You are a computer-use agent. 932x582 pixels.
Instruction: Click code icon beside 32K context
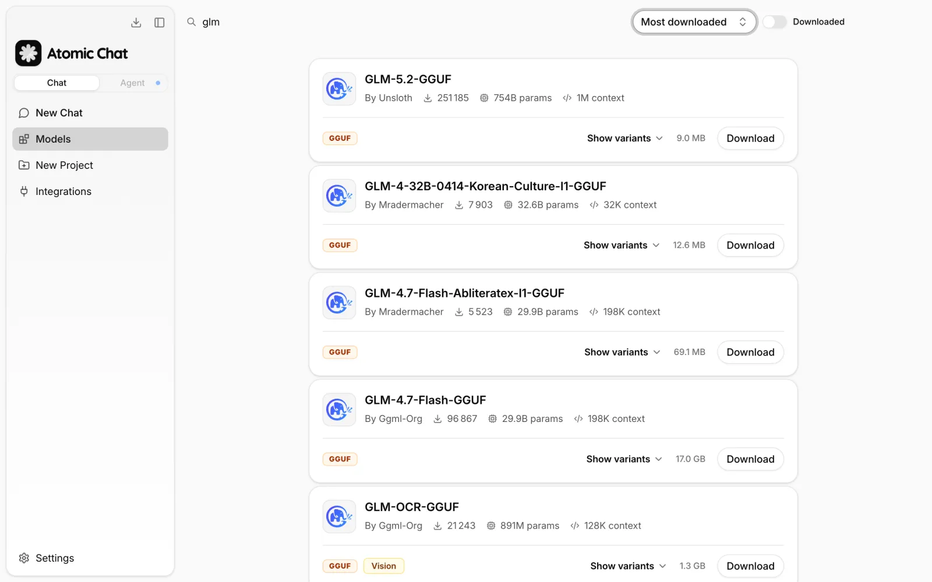pos(594,205)
